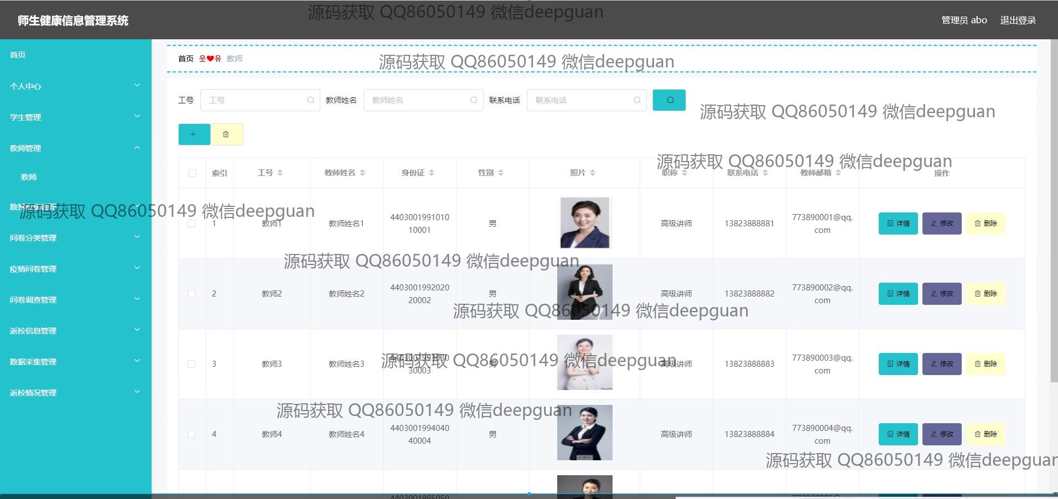Click 退出登录 in the header
The image size is (1058, 499).
pos(1018,20)
